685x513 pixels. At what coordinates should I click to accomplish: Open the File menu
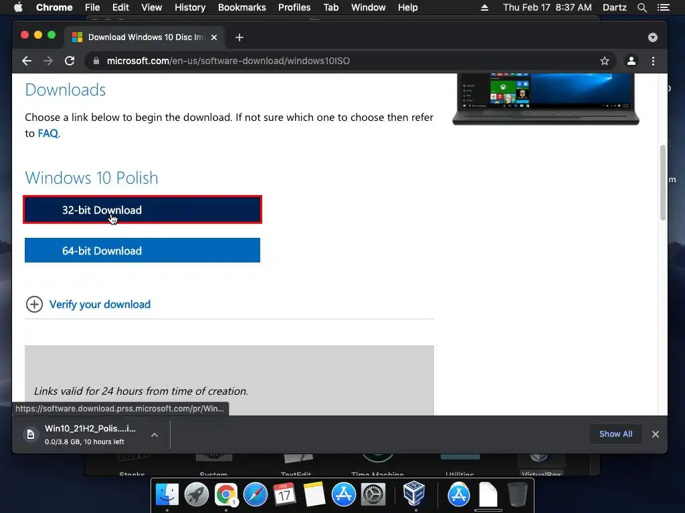tap(92, 7)
